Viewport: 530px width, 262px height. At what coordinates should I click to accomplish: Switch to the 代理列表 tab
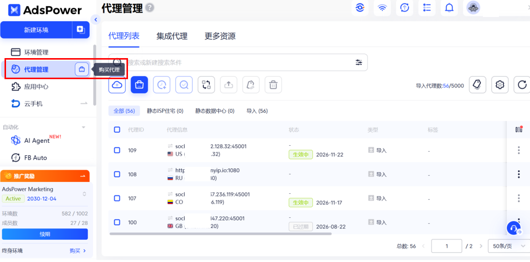tap(124, 36)
